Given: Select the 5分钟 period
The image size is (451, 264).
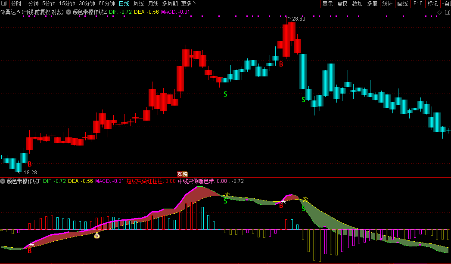Looking at the screenshot, I should pyautogui.click(x=49, y=3).
